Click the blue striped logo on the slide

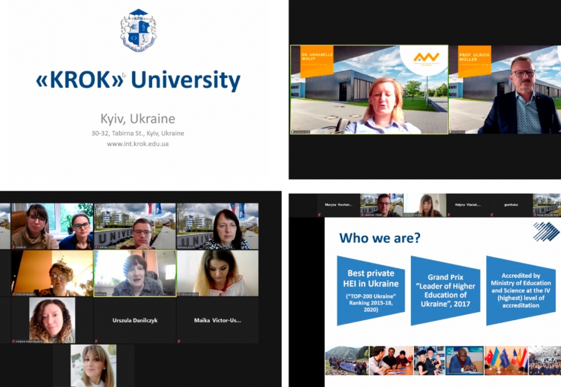546,231
